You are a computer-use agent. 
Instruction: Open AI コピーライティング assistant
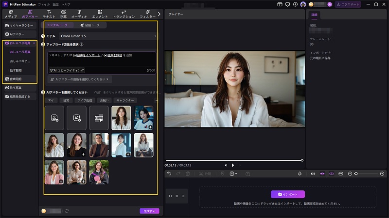tap(67, 70)
